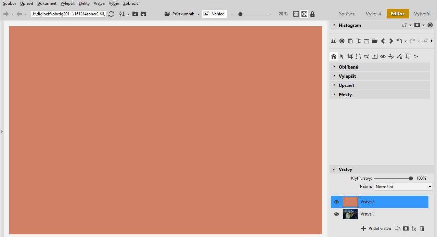The width and height of the screenshot is (437, 237).
Task: Click the lock zoom icon
Action: click(312, 14)
